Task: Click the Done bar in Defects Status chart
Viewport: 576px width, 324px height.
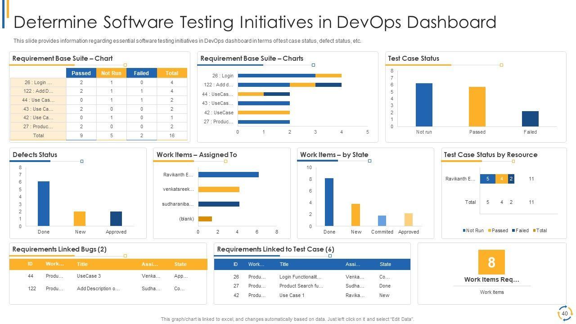Action: point(44,203)
